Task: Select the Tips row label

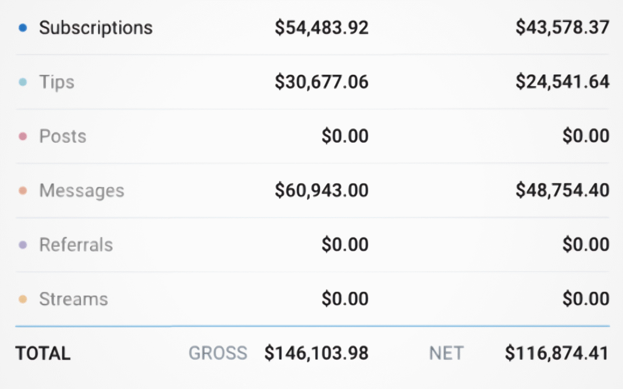Action: click(57, 82)
